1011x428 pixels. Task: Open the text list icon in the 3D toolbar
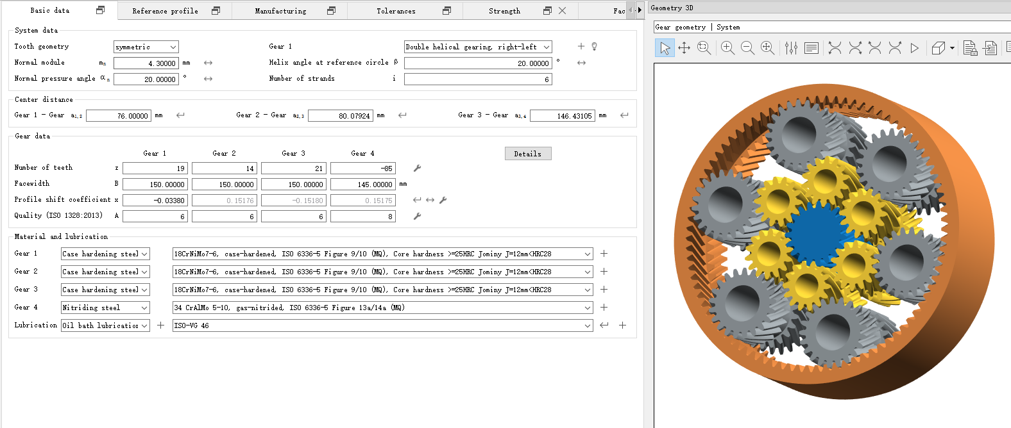click(x=811, y=48)
